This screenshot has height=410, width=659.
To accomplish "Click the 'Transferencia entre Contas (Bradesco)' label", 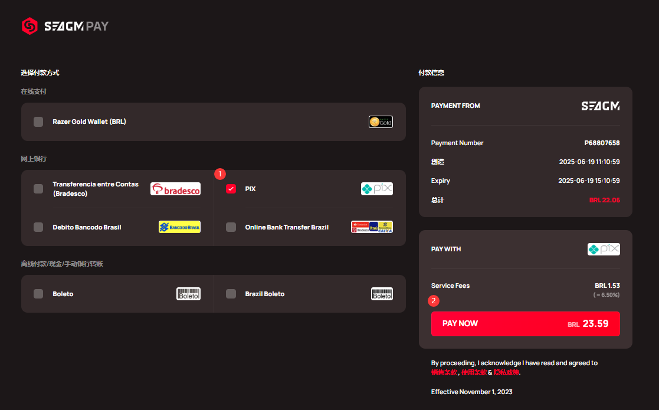I will pyautogui.click(x=96, y=189).
